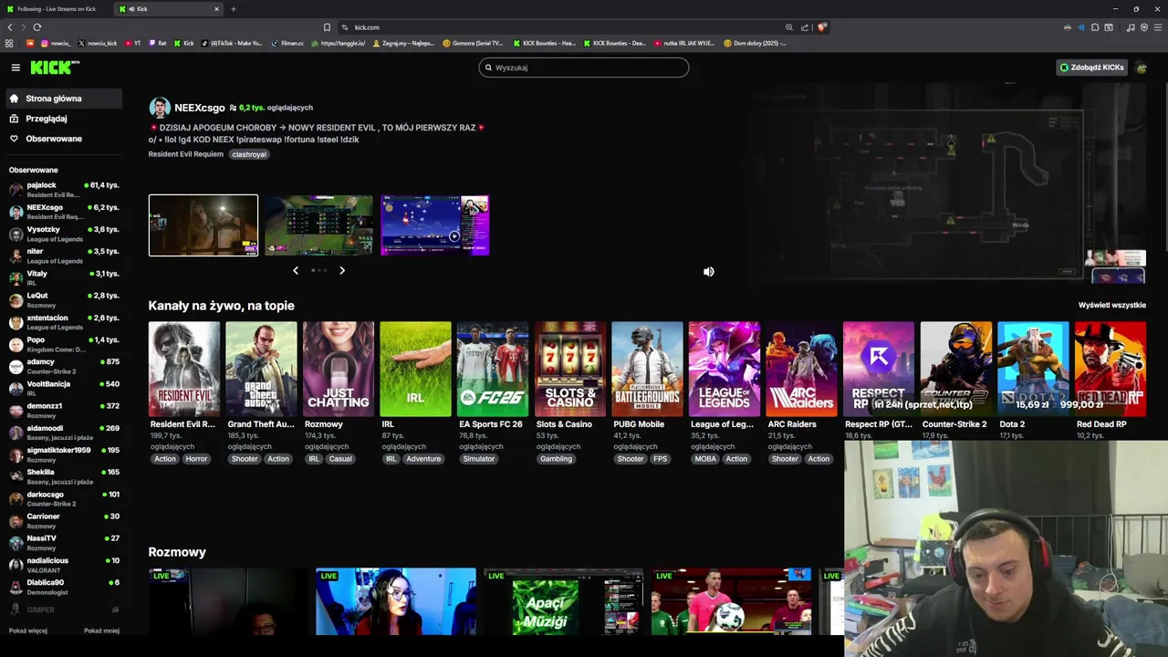Click the FPS tag under PUBG Mobile
Image resolution: width=1168 pixels, height=657 pixels.
point(661,459)
